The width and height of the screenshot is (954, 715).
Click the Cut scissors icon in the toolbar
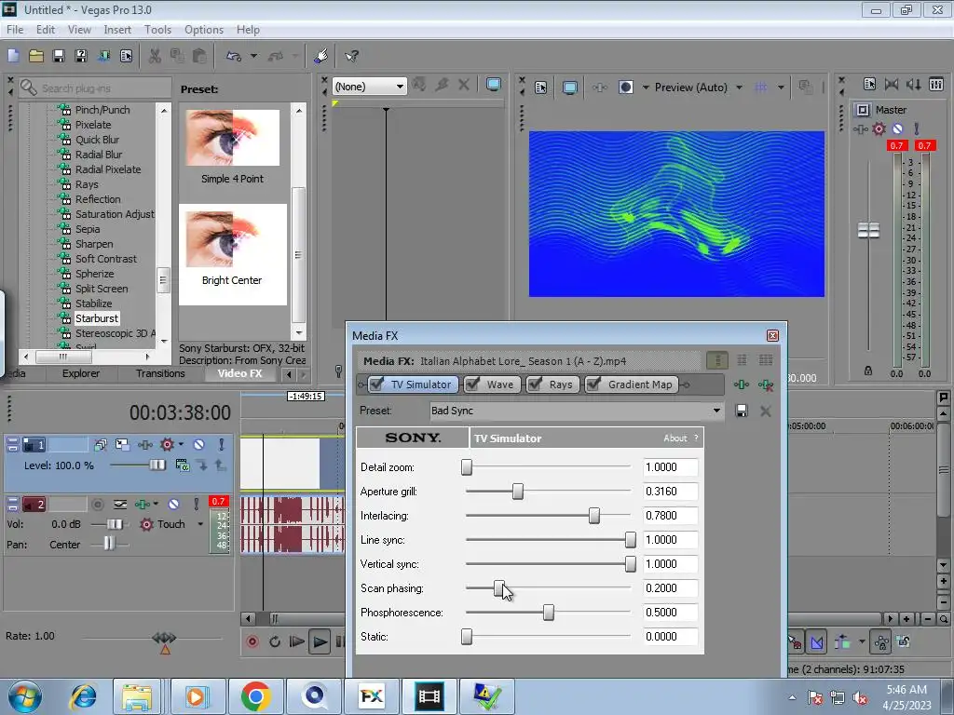155,56
